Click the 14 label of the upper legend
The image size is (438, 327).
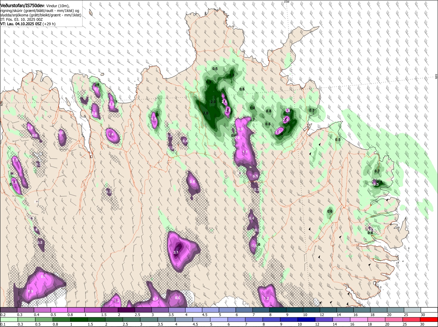point(339,315)
